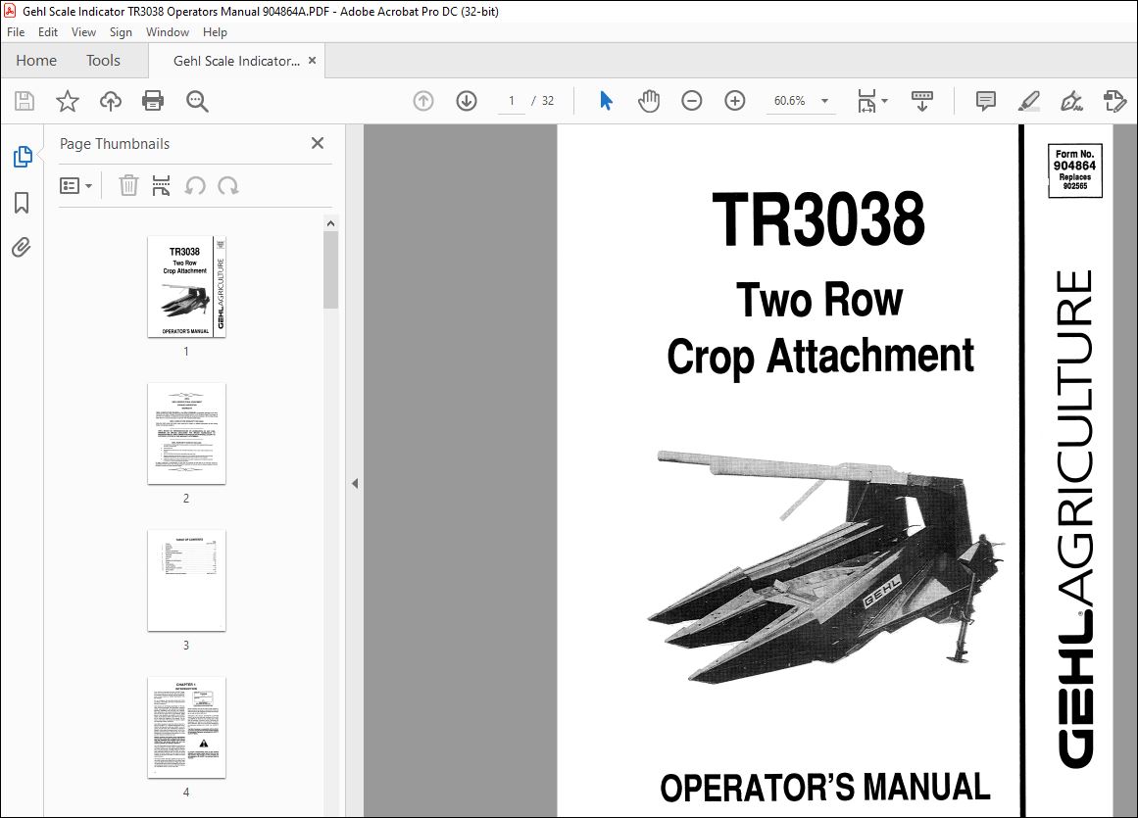Activate the Hand pan tool
The height and width of the screenshot is (818, 1138).
click(649, 101)
